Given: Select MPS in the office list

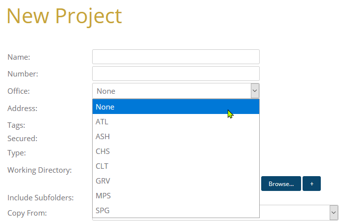Looking at the screenshot, I should [x=175, y=195].
